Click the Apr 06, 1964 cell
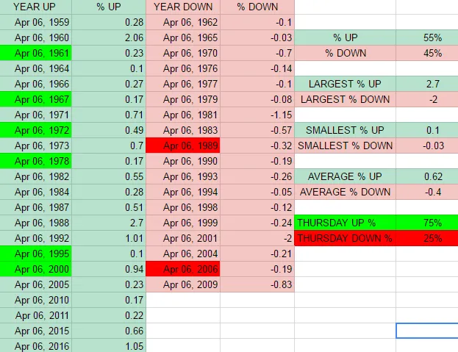This screenshot has width=458, height=352. pyautogui.click(x=35, y=68)
